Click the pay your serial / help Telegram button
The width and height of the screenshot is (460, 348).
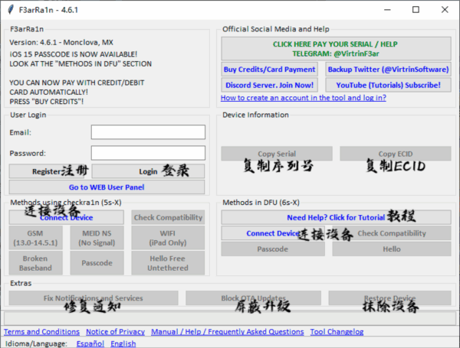click(x=336, y=49)
